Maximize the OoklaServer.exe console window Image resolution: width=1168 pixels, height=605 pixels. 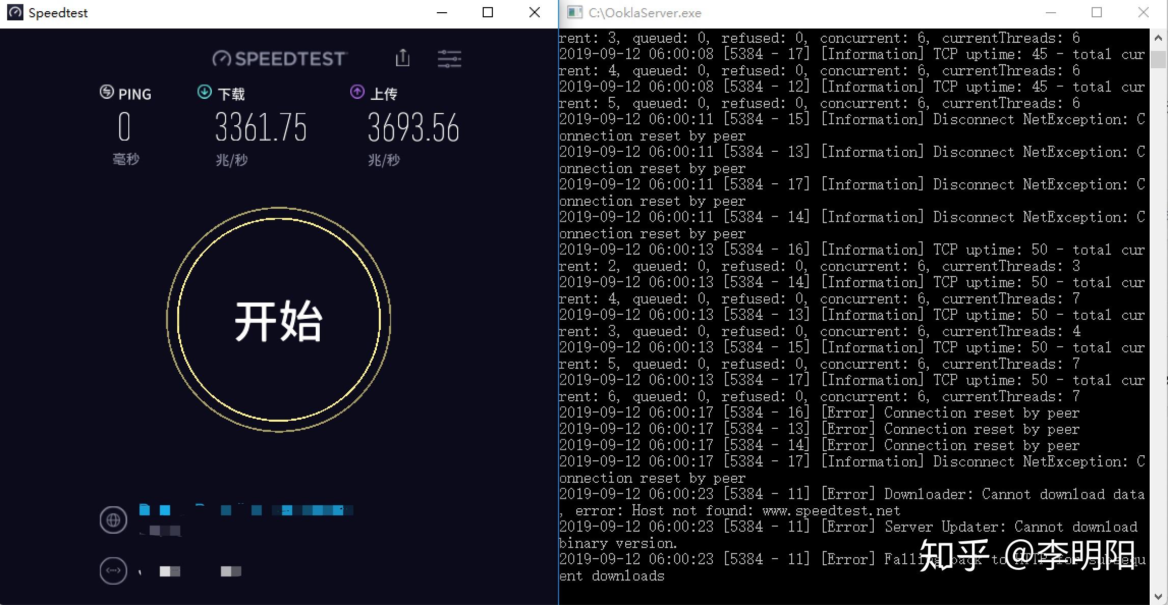pyautogui.click(x=1097, y=13)
